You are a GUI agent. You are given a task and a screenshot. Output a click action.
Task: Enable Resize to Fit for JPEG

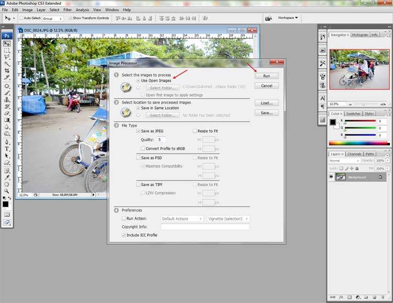[x=195, y=131]
